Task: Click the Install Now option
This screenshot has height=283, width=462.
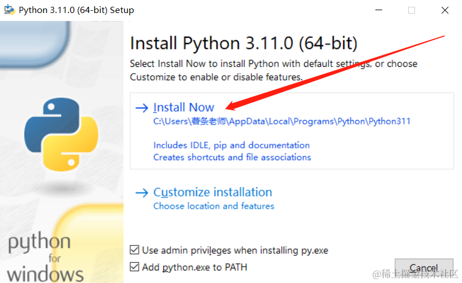Action: [x=292, y=131]
